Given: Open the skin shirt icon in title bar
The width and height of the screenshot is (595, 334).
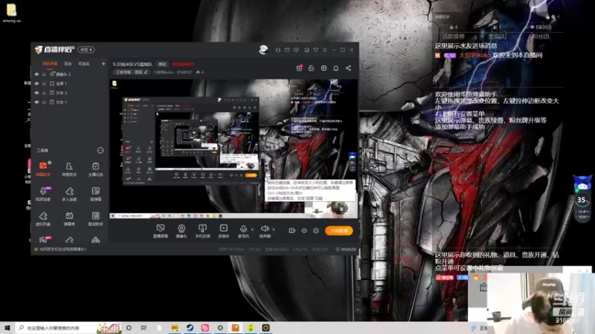Looking at the screenshot, I should coord(315,50).
